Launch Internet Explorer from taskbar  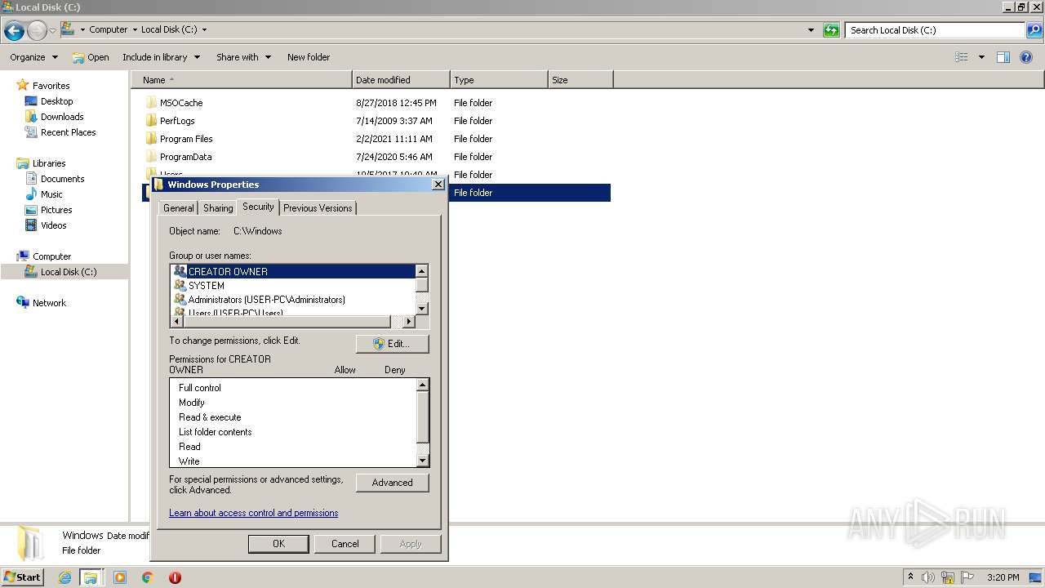click(x=65, y=577)
